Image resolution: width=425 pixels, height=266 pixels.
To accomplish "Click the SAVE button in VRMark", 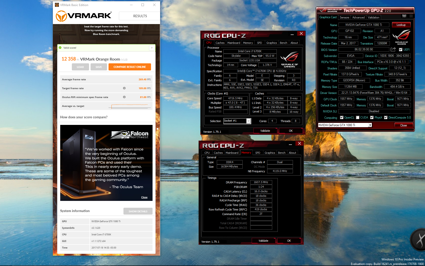I will tap(99, 67).
